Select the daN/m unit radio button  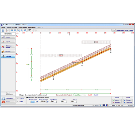[18, 102]
